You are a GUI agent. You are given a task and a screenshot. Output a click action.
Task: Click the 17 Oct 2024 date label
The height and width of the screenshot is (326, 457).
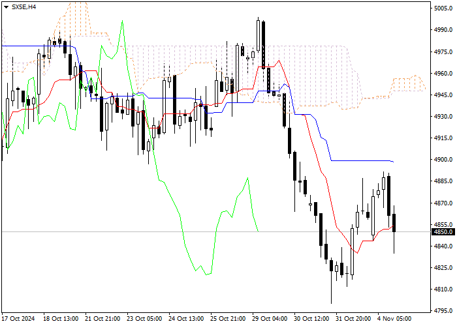[x=18, y=318]
